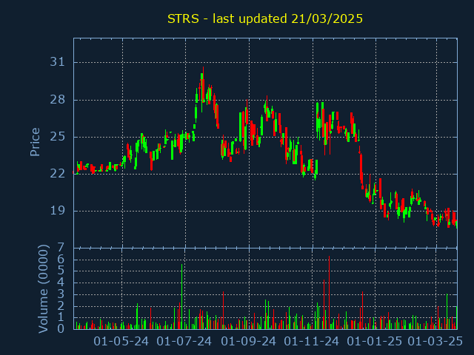Click the tallest red volume bar after 01-11-24
474x355 pixels.
(x=329, y=293)
